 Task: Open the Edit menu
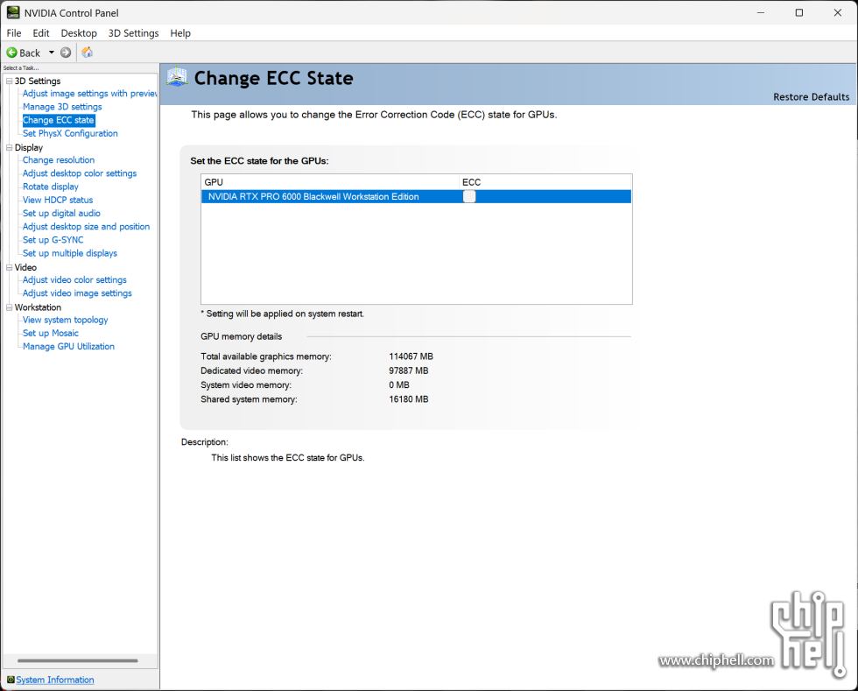41,33
